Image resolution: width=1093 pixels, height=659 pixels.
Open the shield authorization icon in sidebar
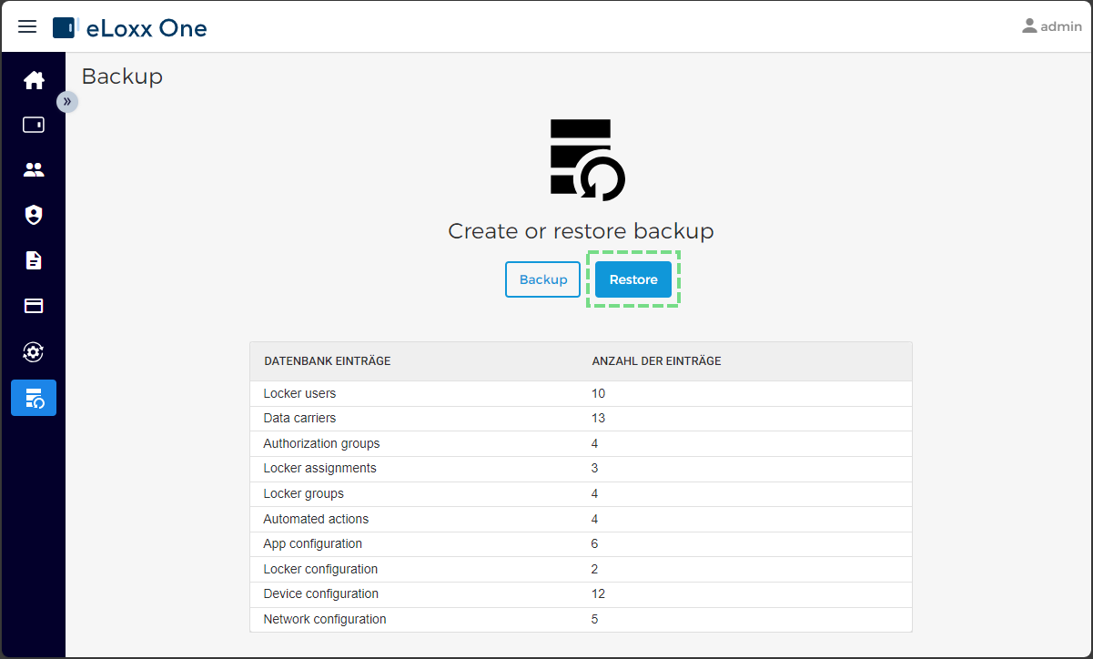point(34,215)
